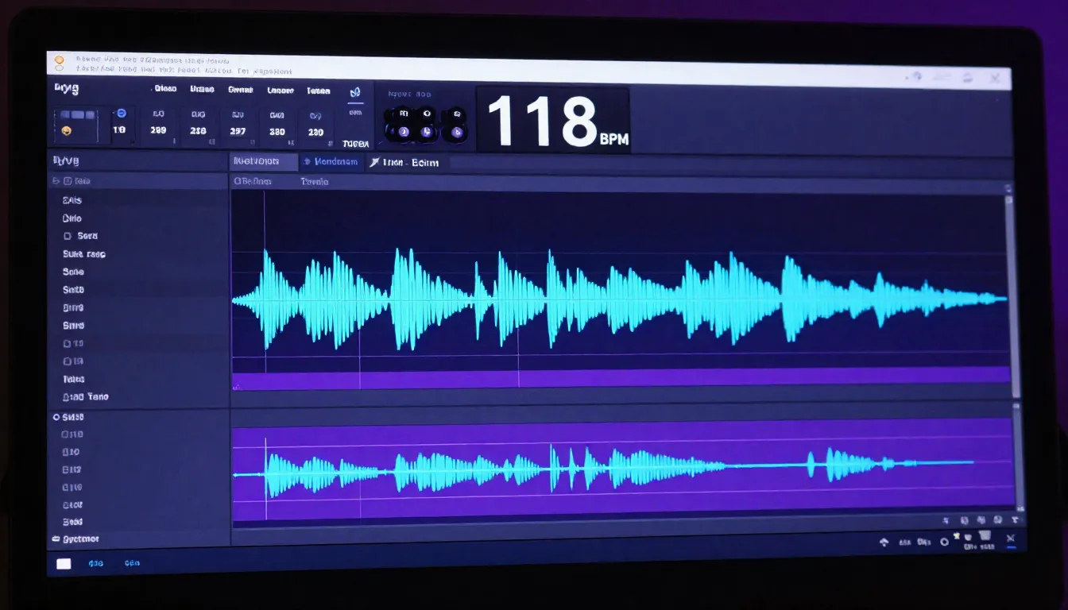Select the radio button next to Sid38
Screen dimensions: 1068x610
[x=56, y=416]
